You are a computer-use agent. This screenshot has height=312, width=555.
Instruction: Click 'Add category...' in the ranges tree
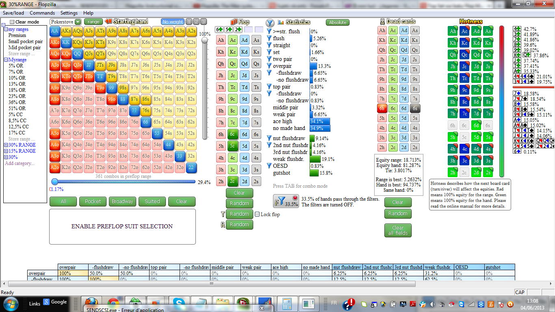pyautogui.click(x=20, y=163)
